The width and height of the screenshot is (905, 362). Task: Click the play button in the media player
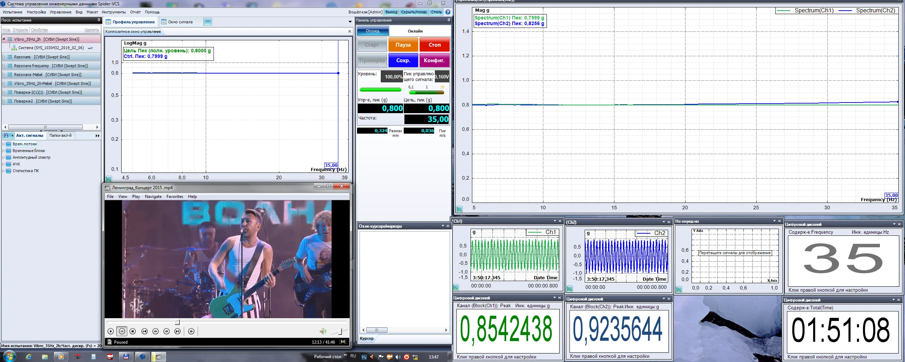[111, 331]
